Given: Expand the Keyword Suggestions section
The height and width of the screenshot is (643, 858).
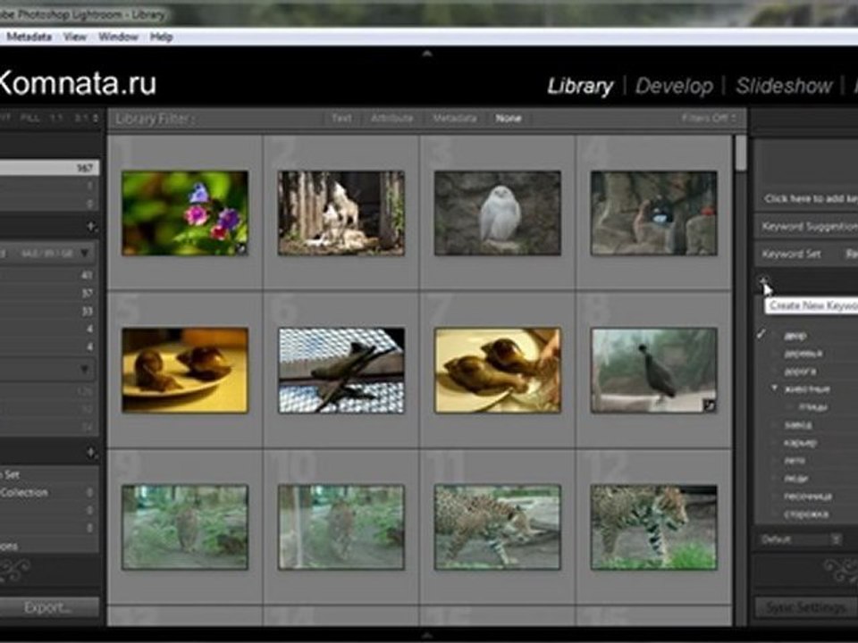Looking at the screenshot, I should click(x=810, y=226).
